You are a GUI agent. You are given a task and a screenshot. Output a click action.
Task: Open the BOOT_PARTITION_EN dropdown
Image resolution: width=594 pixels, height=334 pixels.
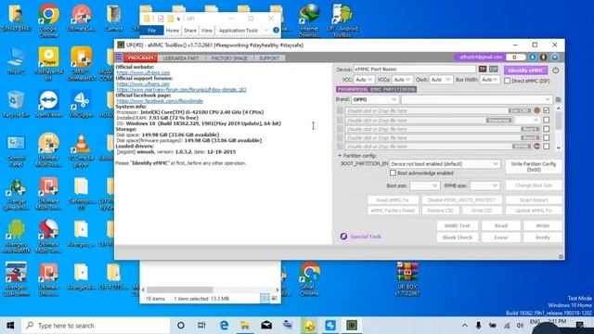[445, 164]
